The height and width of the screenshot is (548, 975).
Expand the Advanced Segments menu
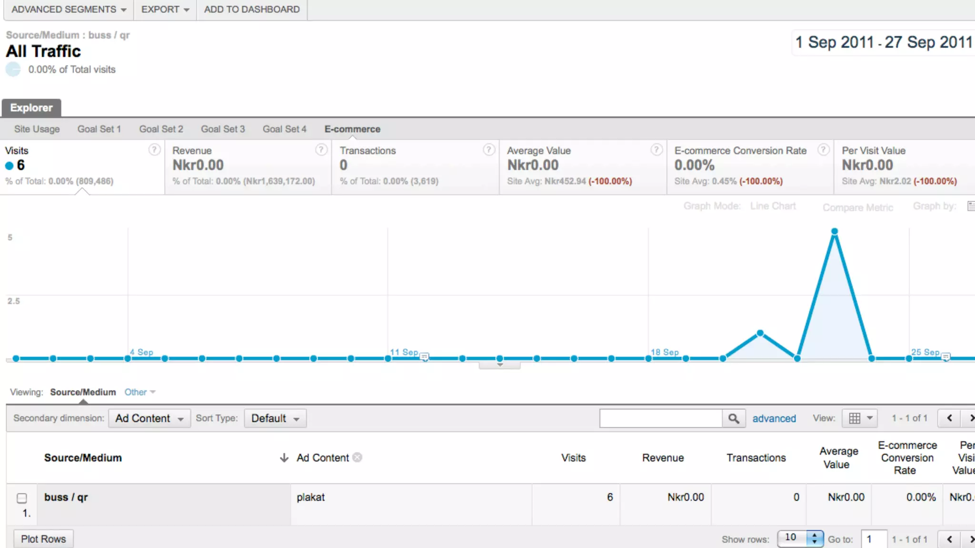tap(69, 10)
